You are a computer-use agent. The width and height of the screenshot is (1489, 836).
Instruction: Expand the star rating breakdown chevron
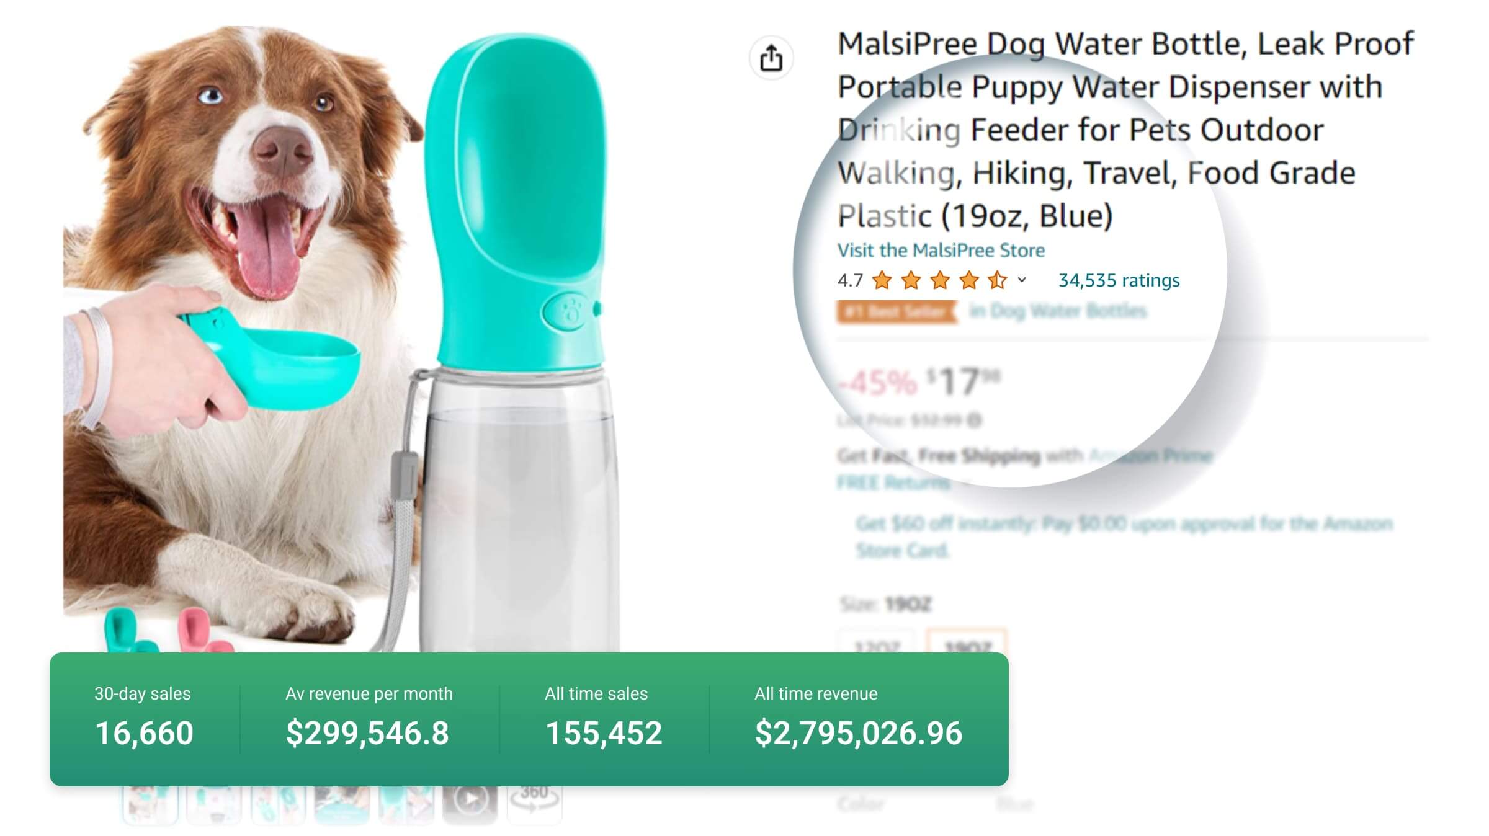(x=1022, y=280)
